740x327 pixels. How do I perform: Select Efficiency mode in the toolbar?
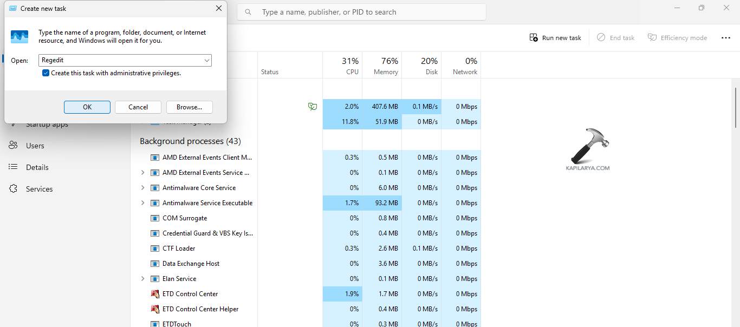click(x=677, y=37)
